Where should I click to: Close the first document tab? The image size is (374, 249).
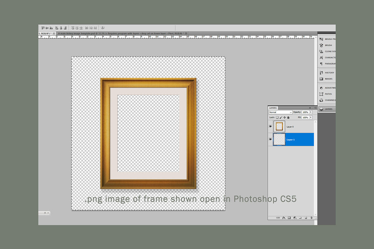pyautogui.click(x=54, y=33)
